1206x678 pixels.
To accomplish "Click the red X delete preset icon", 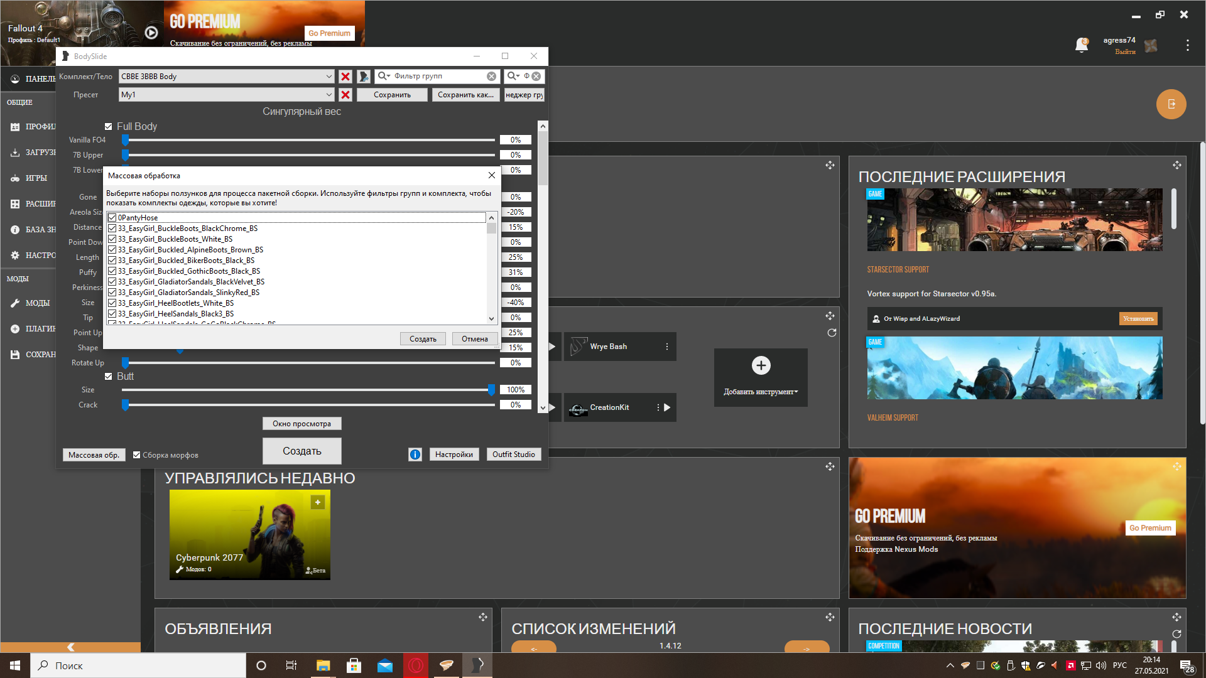I will pyautogui.click(x=345, y=95).
